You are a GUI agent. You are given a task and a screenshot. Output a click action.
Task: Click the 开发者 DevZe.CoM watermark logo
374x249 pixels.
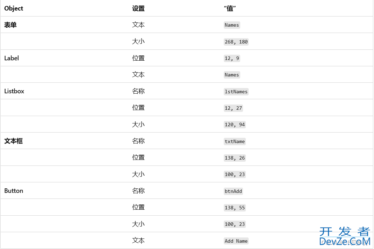point(345,236)
